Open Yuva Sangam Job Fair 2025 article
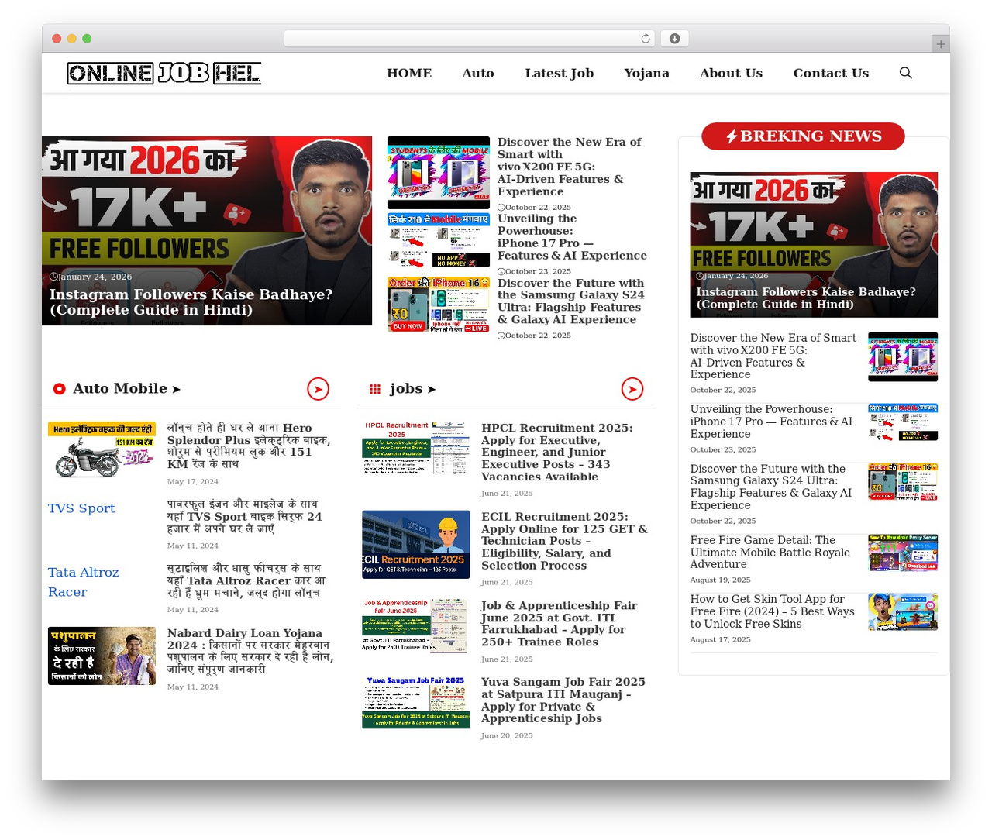The width and height of the screenshot is (992, 840). pos(563,701)
